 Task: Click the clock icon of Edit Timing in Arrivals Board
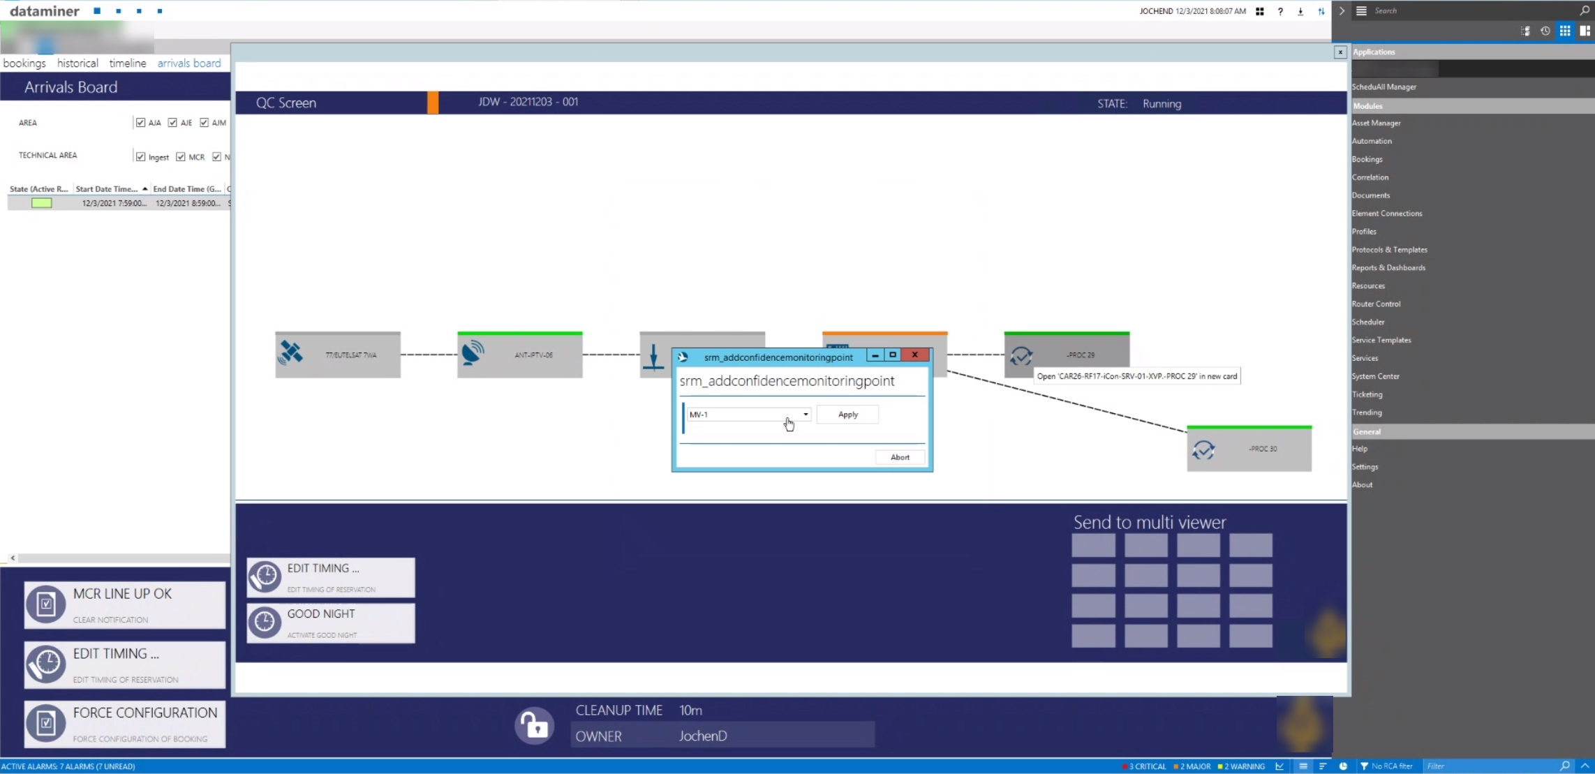click(46, 664)
